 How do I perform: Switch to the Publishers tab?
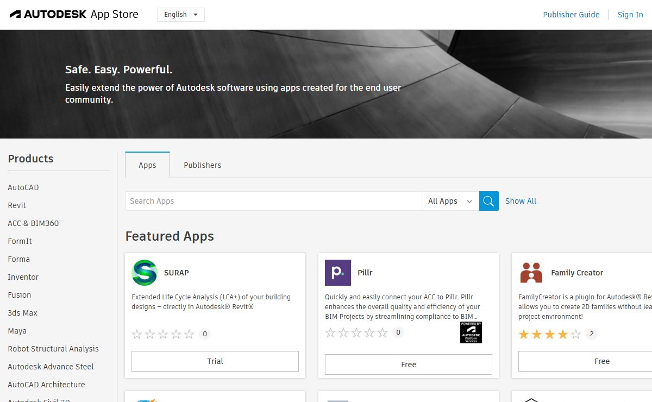point(202,165)
